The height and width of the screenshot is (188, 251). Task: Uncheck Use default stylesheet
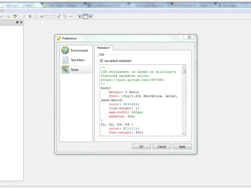click(101, 61)
